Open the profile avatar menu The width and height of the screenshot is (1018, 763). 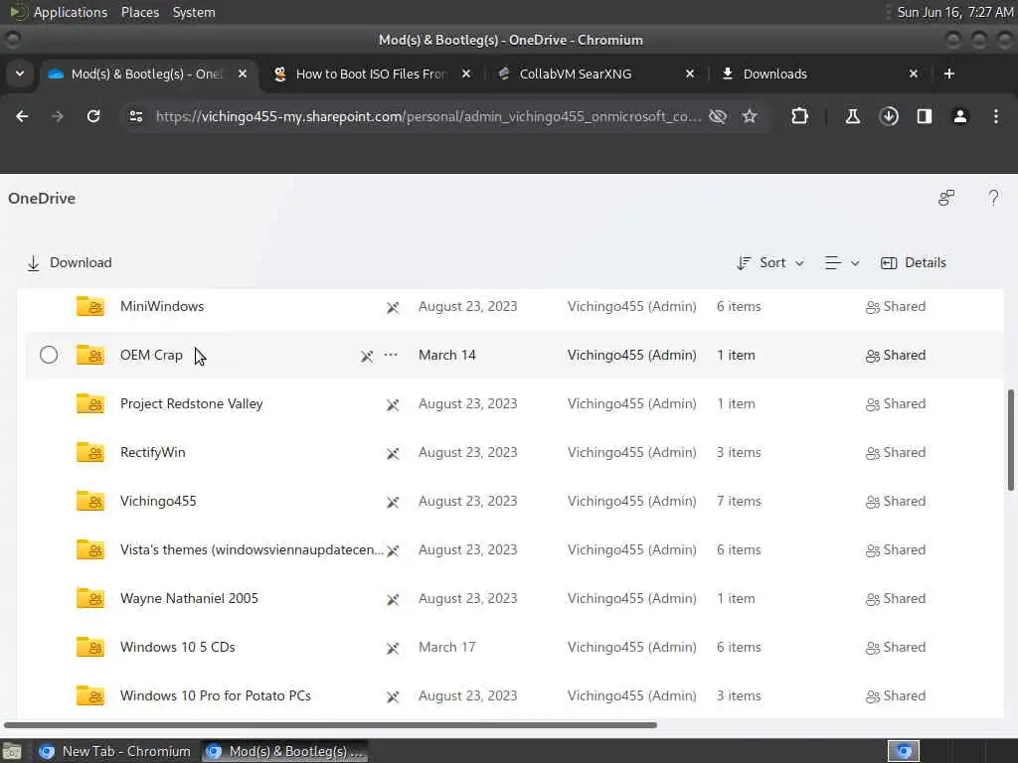(960, 116)
